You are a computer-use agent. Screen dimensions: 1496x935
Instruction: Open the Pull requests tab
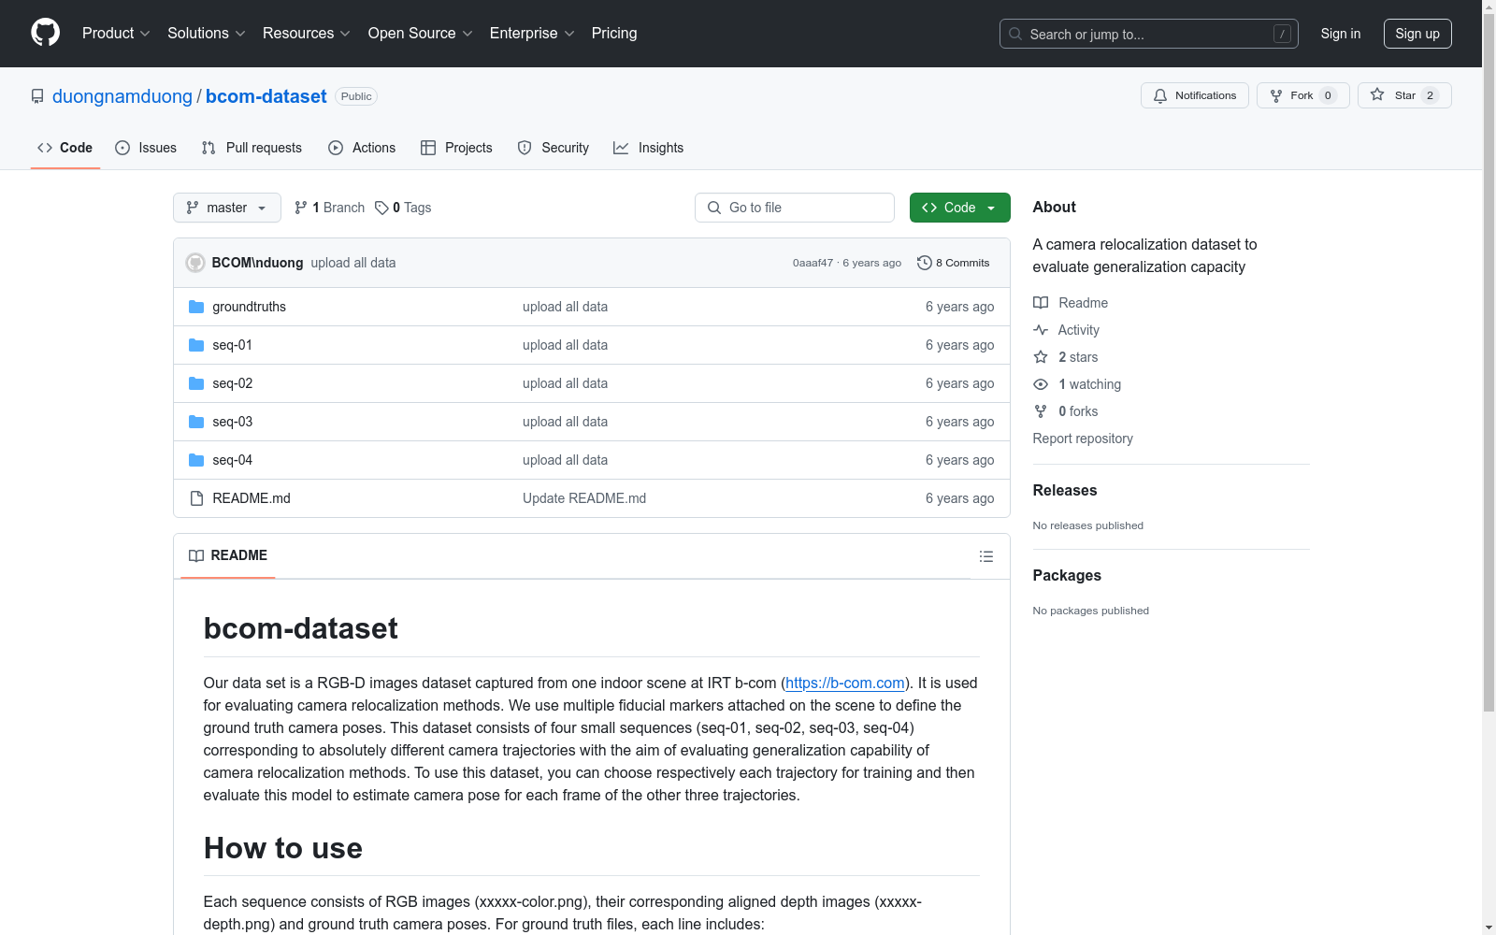(x=252, y=148)
